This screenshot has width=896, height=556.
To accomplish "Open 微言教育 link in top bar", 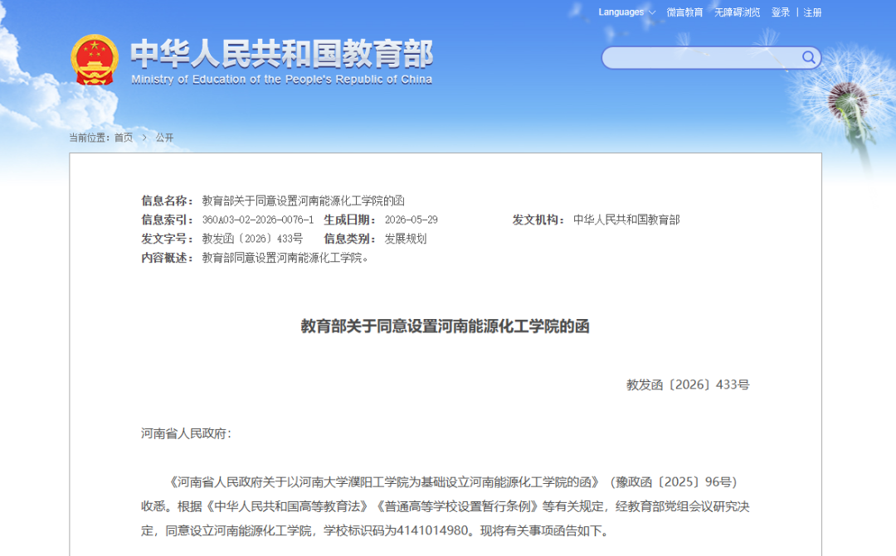I will 684,12.
